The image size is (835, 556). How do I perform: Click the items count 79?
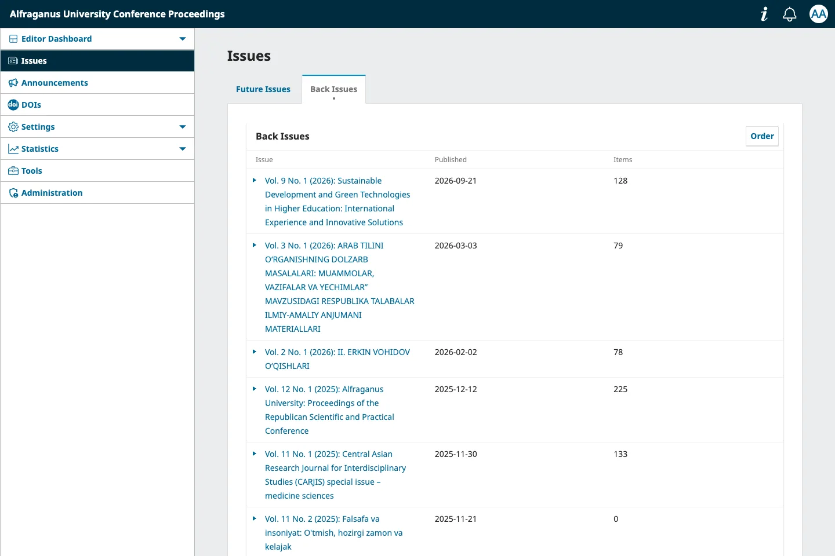pos(618,246)
